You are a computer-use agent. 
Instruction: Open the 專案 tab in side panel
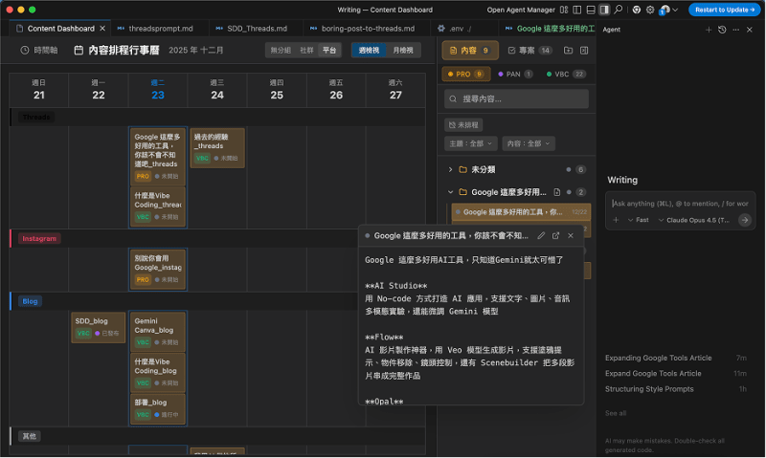529,51
